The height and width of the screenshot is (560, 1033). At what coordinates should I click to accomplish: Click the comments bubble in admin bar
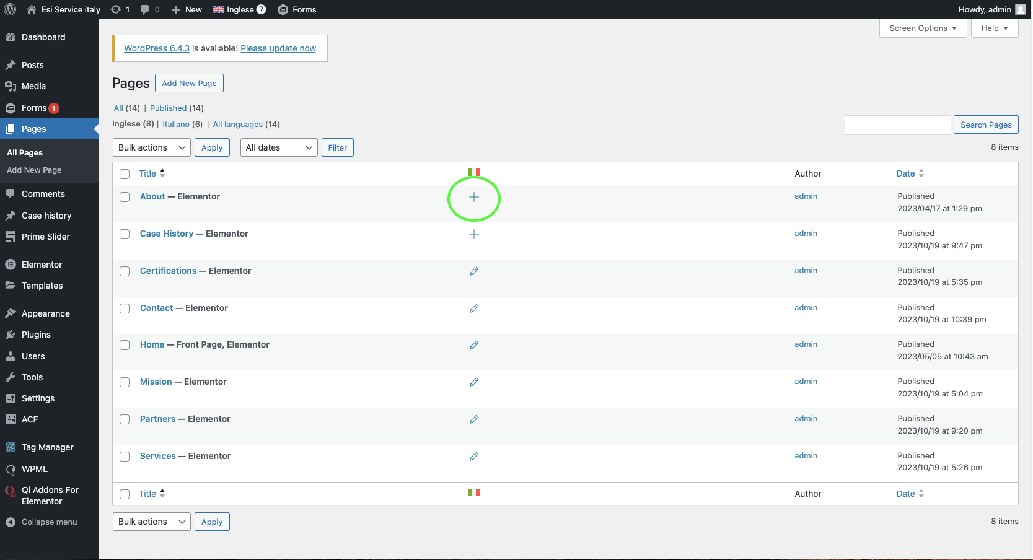(149, 9)
